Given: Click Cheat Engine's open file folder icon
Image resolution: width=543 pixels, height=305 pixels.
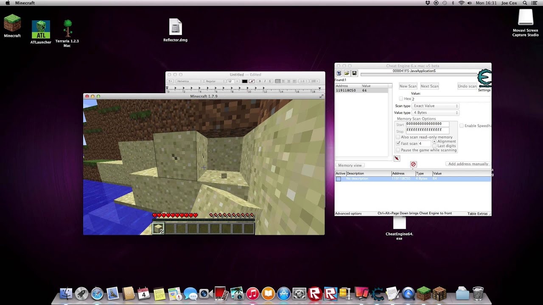Looking at the screenshot, I should 347,73.
